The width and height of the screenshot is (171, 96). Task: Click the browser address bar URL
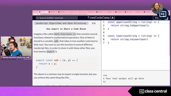[x=64, y=14]
